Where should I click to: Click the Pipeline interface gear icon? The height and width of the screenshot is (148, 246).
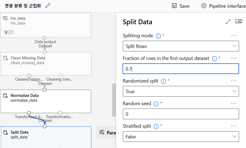(x=204, y=6)
